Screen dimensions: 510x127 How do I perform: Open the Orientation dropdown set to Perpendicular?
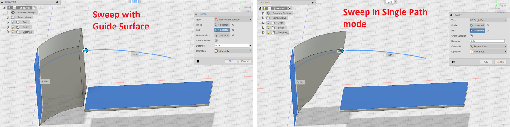click(488, 46)
